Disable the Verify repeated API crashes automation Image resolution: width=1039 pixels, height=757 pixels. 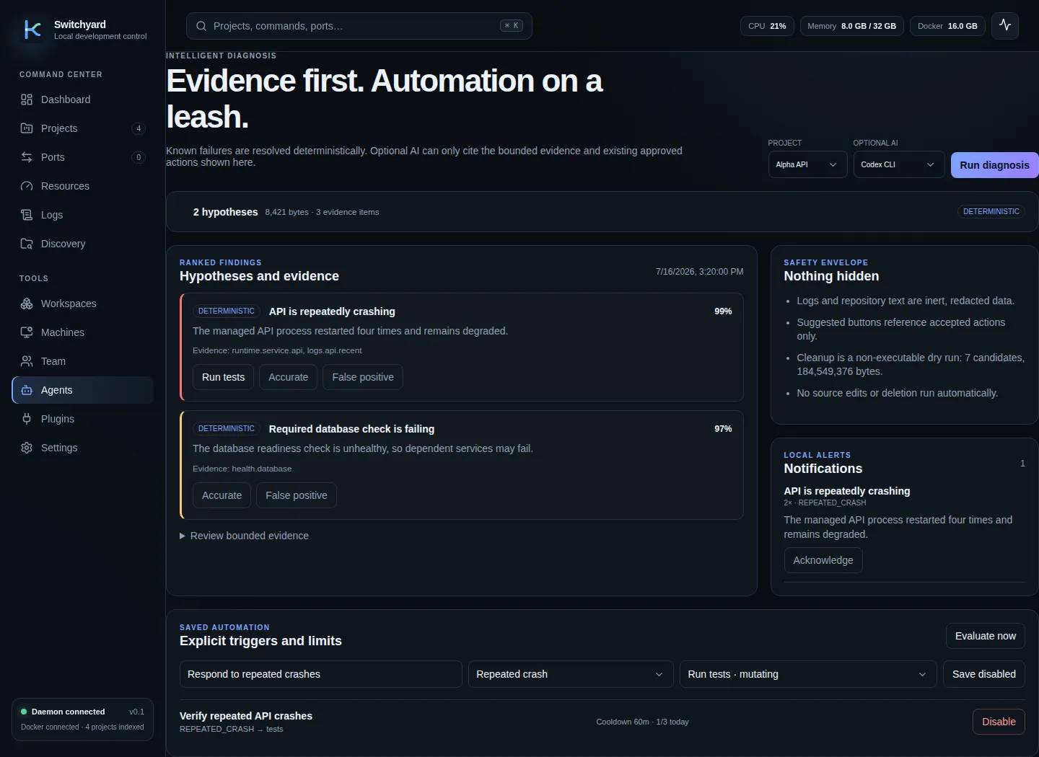(999, 722)
